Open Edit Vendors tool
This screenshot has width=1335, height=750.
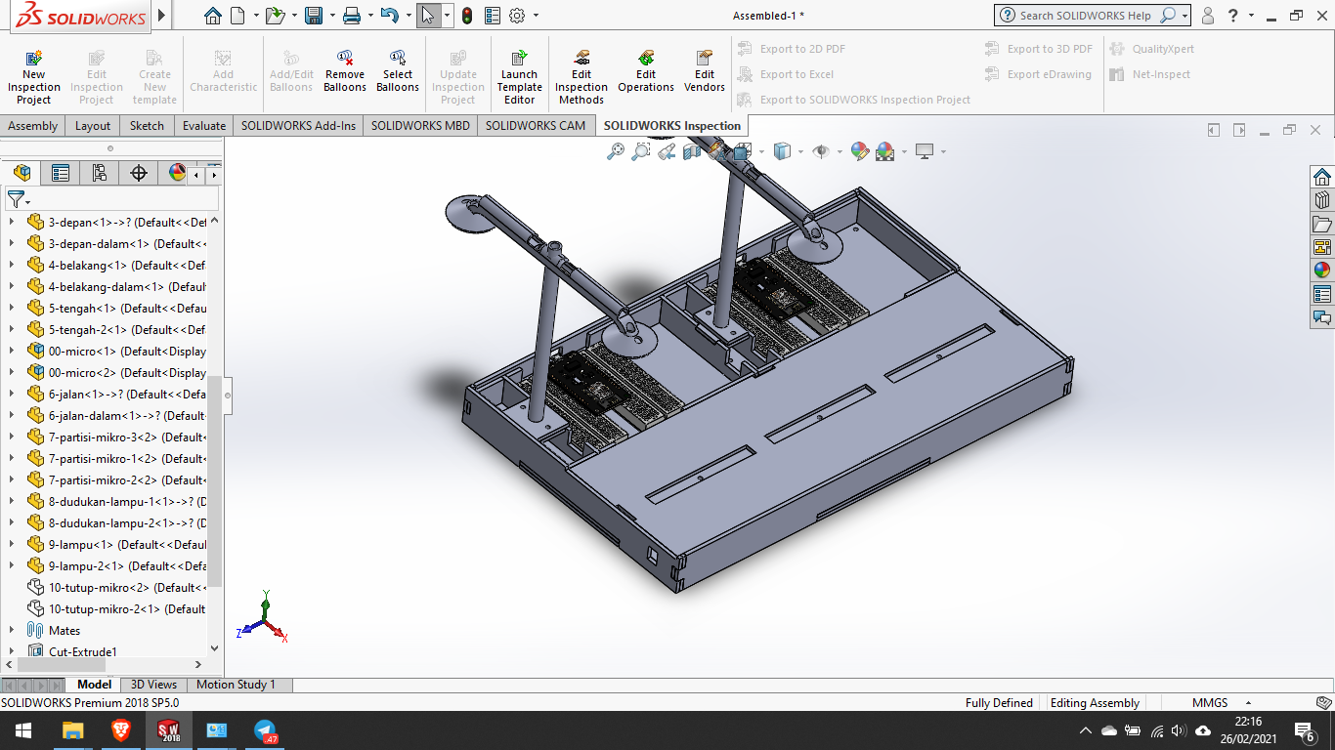point(705,71)
